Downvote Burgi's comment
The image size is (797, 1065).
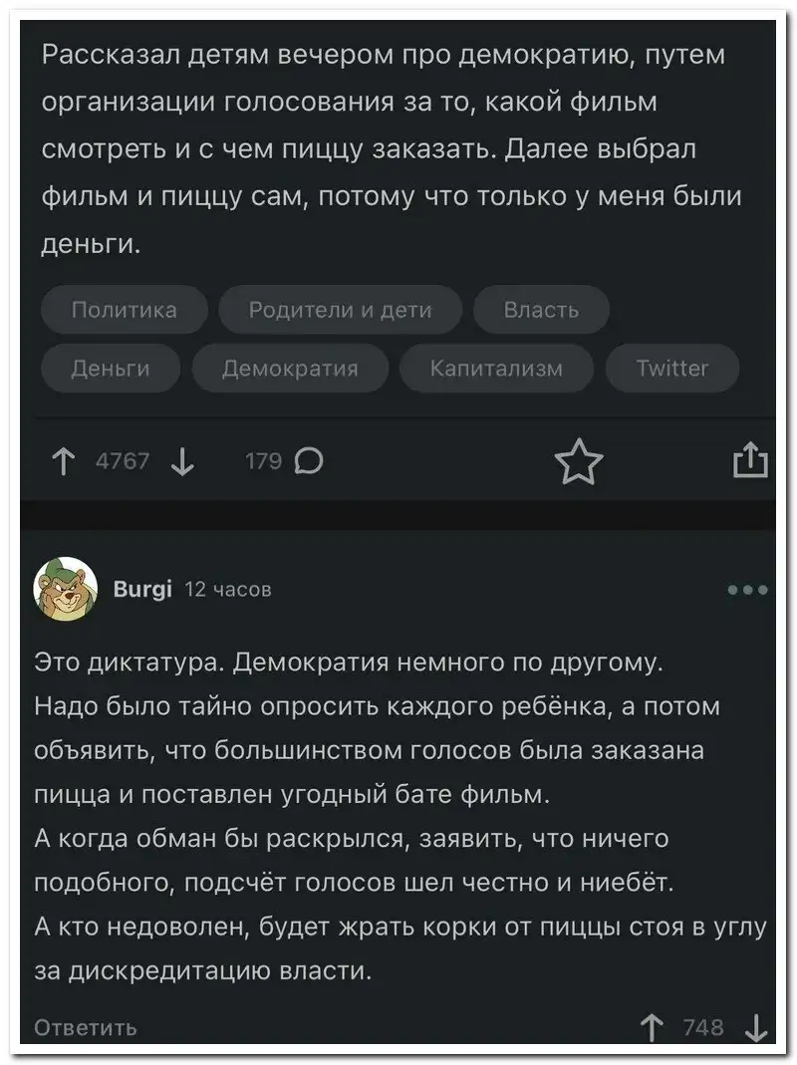click(755, 1027)
